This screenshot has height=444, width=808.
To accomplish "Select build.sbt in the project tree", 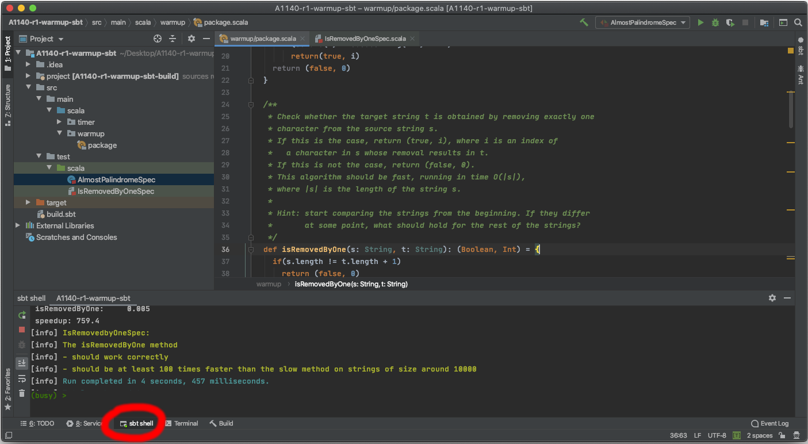I will pos(61,214).
